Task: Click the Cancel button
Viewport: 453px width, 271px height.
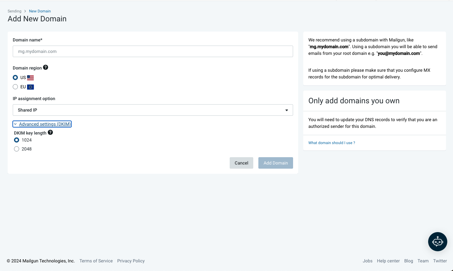Action: 241,163
